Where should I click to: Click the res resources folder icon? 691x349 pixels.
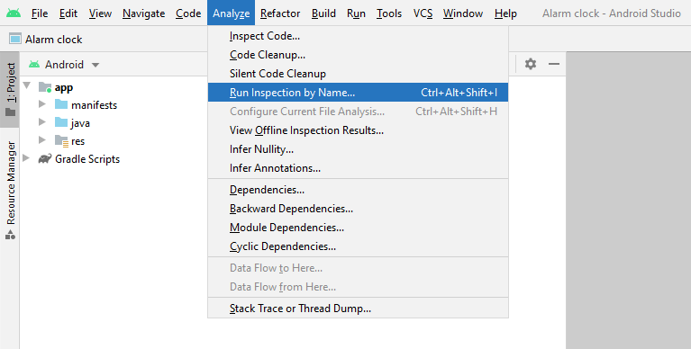click(61, 141)
